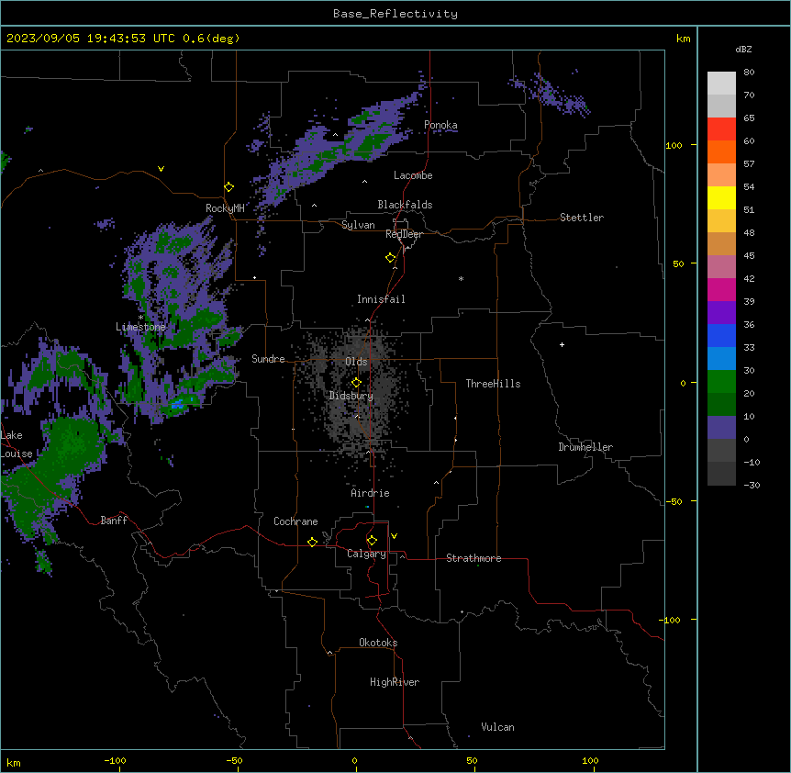The width and height of the screenshot is (791, 773).
Task: Pick the bright yellow legend swatch
Action: click(721, 198)
